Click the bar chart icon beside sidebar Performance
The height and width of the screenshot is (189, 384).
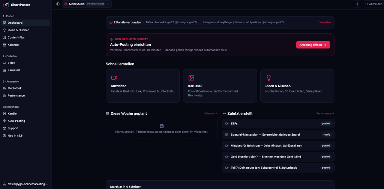point(4,95)
